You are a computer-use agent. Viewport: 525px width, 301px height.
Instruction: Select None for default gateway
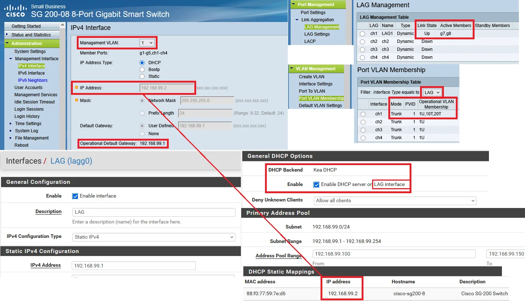(x=142, y=134)
